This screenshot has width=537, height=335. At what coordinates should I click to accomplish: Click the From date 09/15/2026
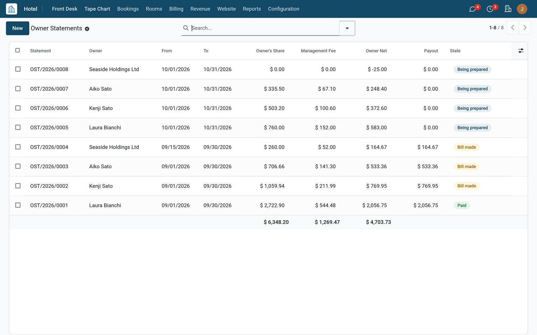176,147
